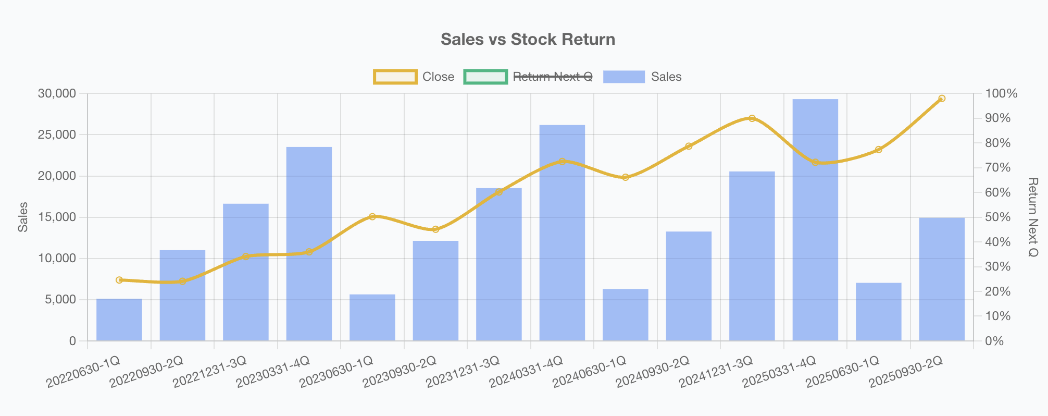The width and height of the screenshot is (1048, 416).
Task: Click the 20230930-2Q Sales bar
Action: pos(435,291)
